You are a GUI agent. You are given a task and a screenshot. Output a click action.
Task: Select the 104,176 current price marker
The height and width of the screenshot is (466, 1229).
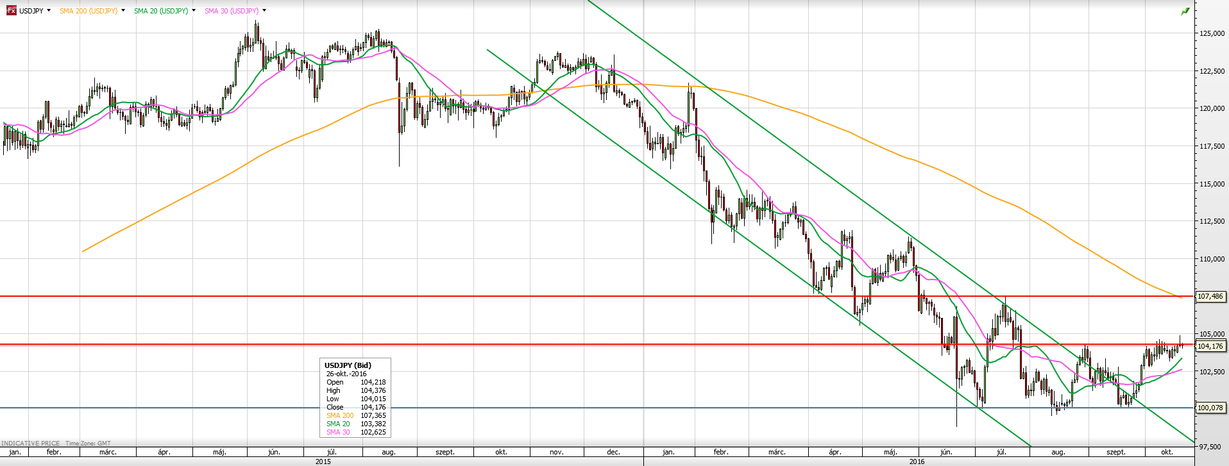tap(1210, 346)
